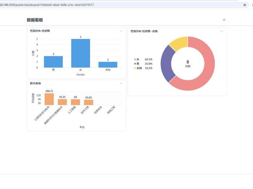
Task: Click the orange bar labeled 180.75
Action: [49, 99]
